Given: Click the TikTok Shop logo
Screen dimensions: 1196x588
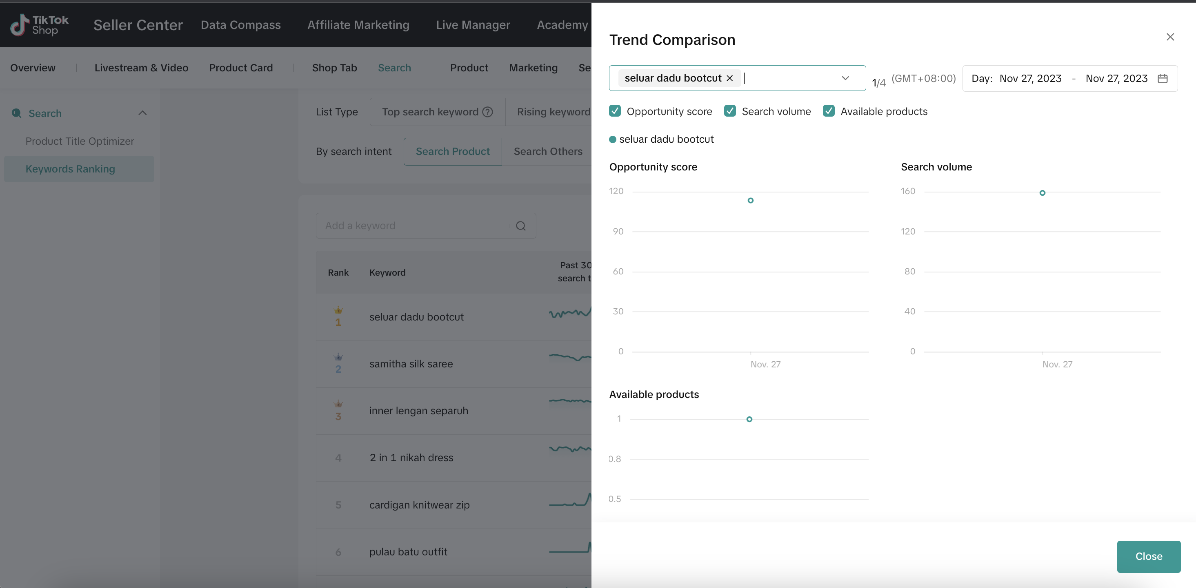Looking at the screenshot, I should 40,24.
